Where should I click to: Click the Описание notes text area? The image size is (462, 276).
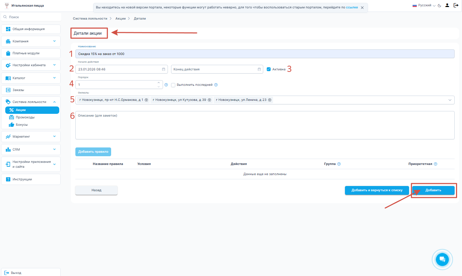coord(265,125)
